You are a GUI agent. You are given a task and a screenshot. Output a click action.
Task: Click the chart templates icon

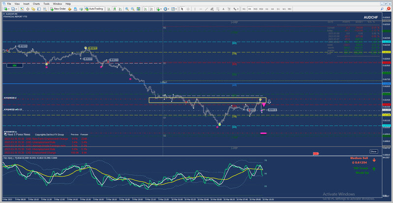[x=173, y=9]
